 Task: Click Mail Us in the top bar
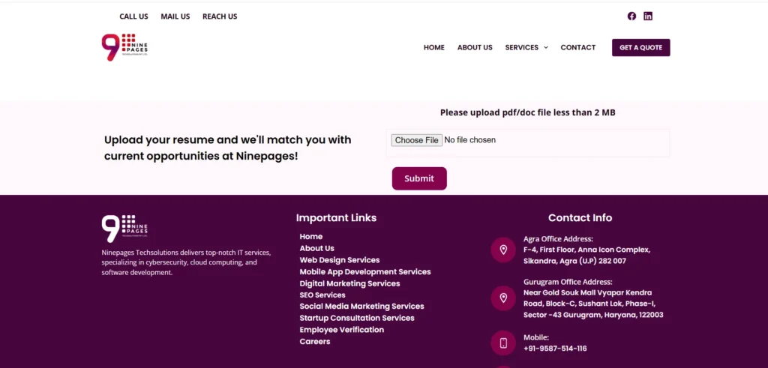pos(175,16)
